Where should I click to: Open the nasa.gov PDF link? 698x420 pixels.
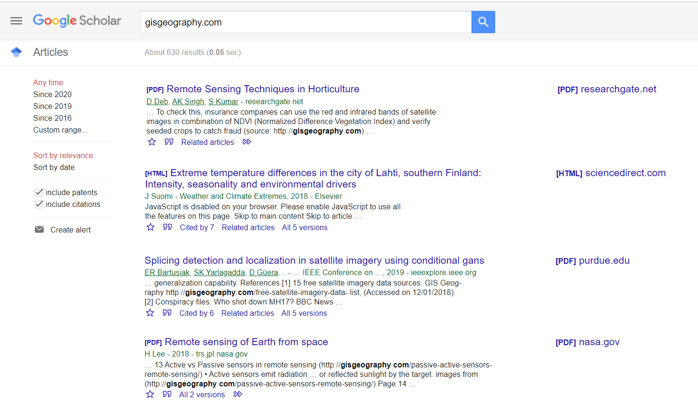(x=588, y=342)
